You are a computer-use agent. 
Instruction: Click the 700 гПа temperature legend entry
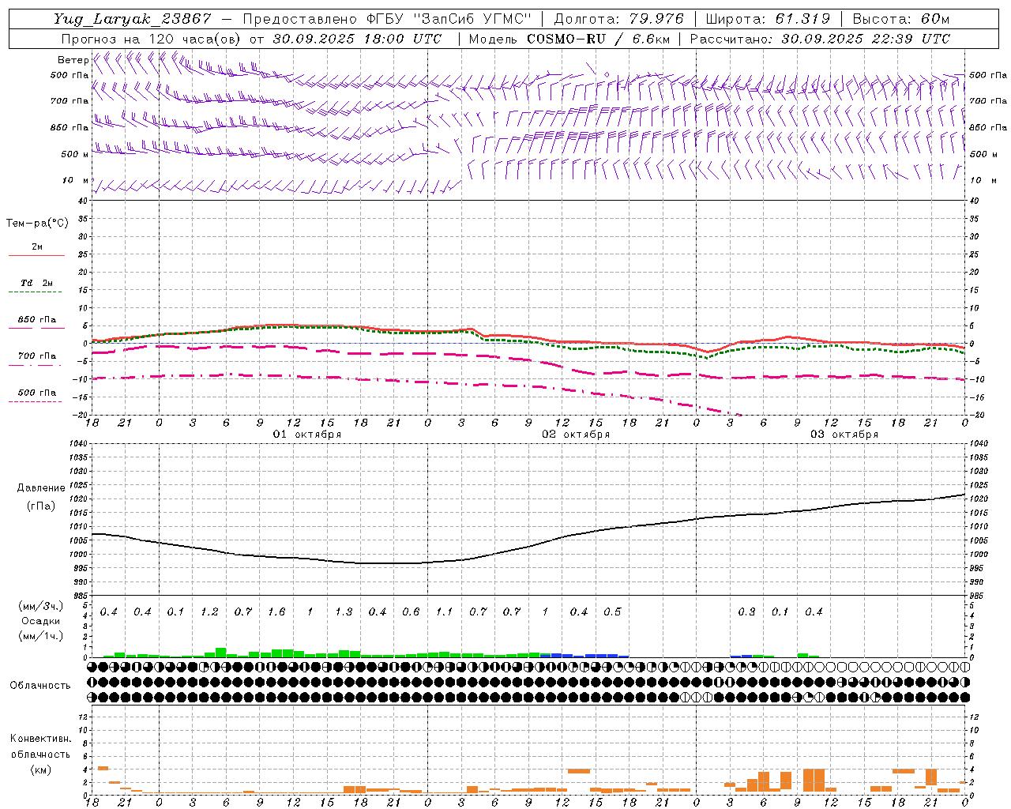coord(36,356)
